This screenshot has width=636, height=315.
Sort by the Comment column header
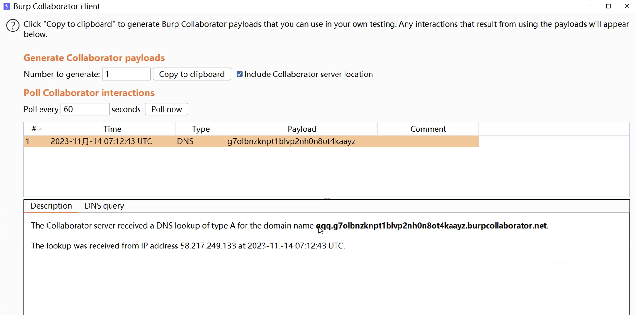pyautogui.click(x=428, y=129)
